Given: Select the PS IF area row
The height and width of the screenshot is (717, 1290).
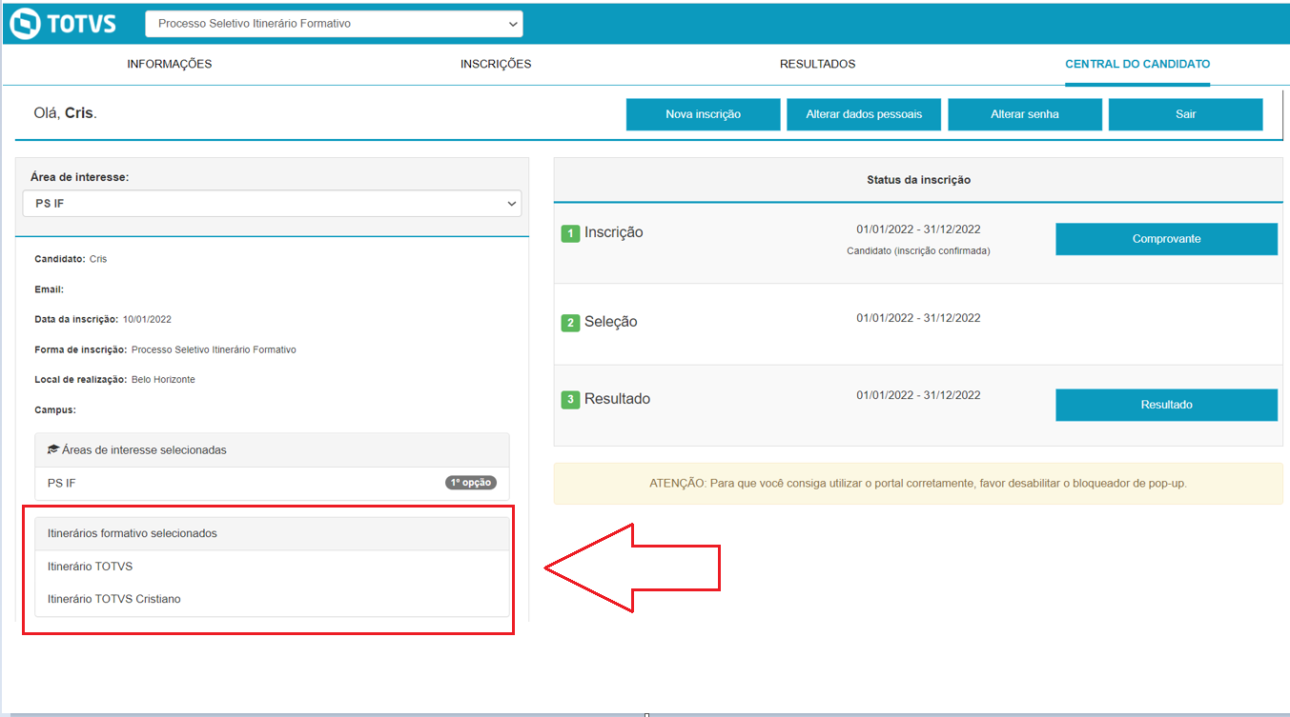Looking at the screenshot, I should (272, 484).
